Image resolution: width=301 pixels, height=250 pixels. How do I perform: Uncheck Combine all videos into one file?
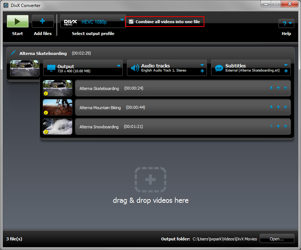(x=131, y=21)
